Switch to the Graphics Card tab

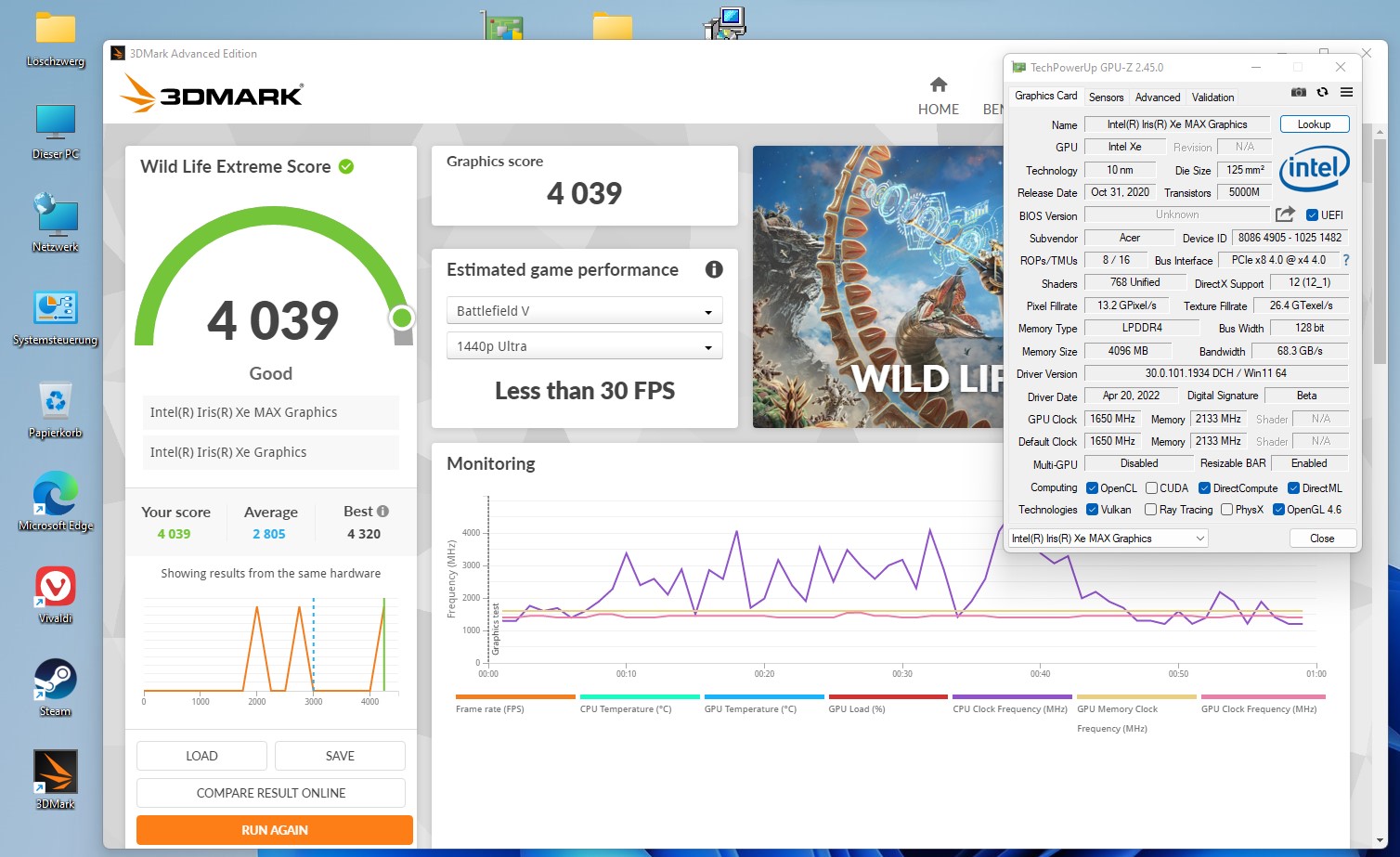1045,96
